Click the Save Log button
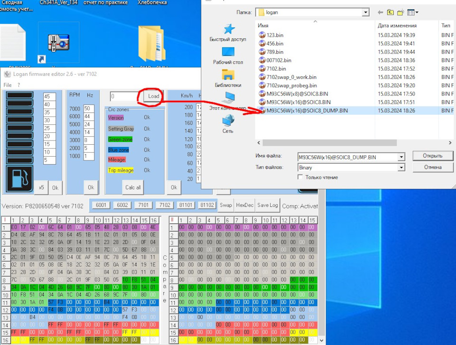This screenshot has width=456, height=345. pyautogui.click(x=267, y=205)
